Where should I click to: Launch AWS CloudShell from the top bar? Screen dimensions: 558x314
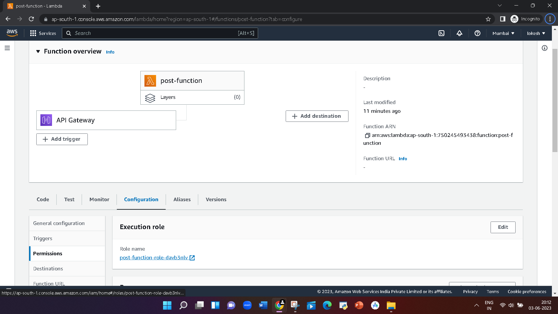(x=441, y=33)
